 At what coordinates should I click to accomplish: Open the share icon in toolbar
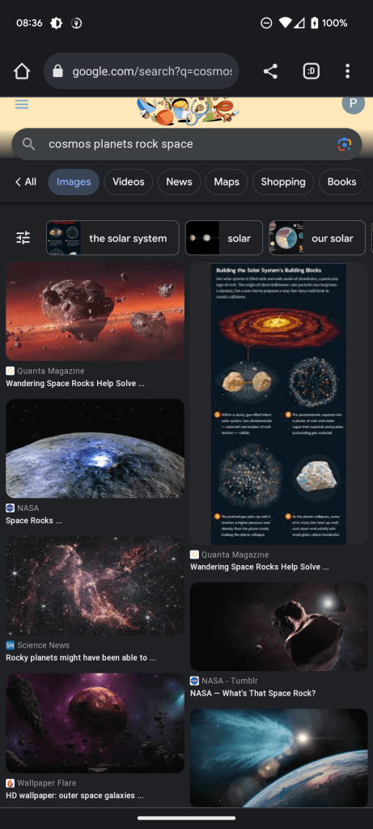(270, 71)
